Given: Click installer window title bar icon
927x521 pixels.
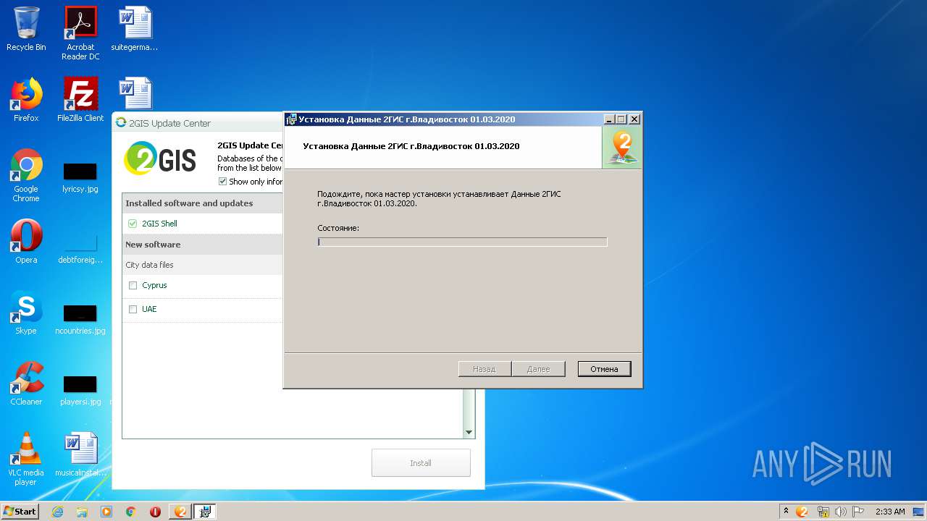Looking at the screenshot, I should click(x=291, y=119).
